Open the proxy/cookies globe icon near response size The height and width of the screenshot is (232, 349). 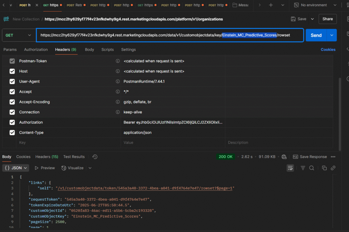point(284,157)
